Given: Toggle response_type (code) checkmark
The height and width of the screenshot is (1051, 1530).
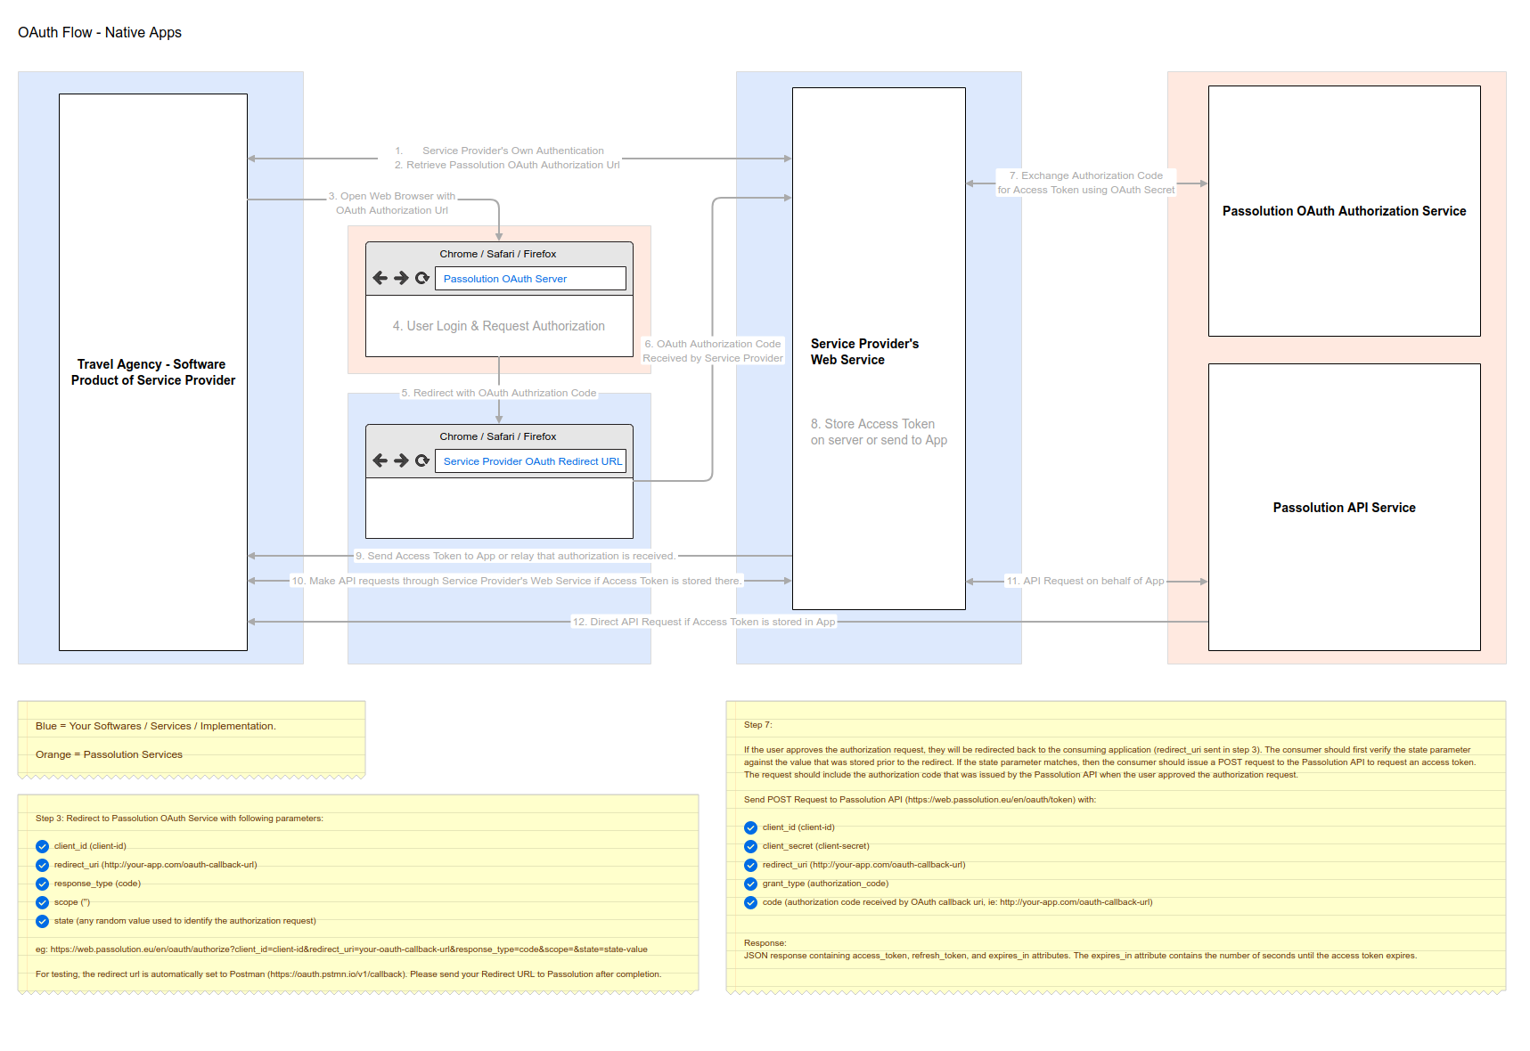Looking at the screenshot, I should (x=42, y=884).
